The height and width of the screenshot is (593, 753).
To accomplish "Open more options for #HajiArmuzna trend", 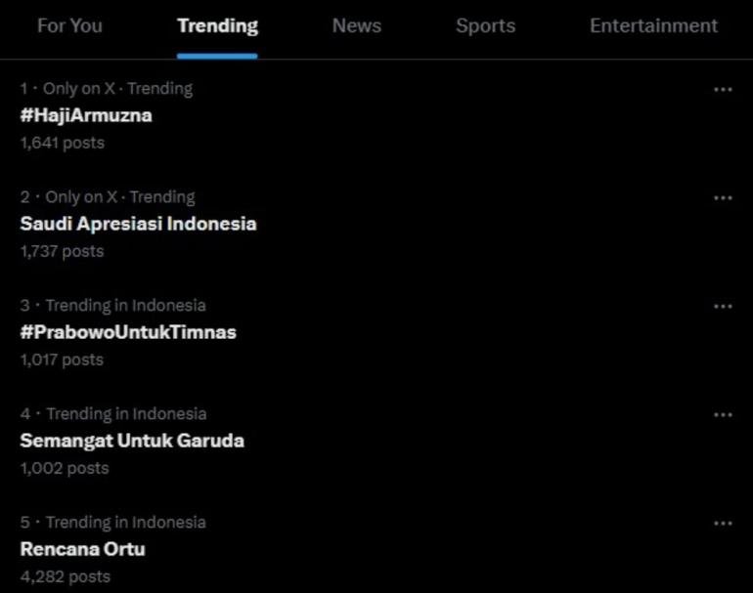I will [723, 90].
